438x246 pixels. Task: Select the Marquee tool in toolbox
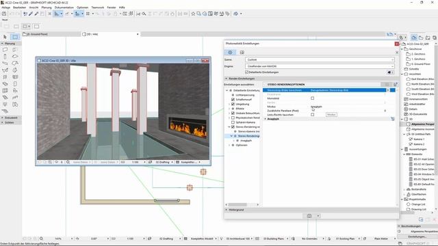coord(15,37)
